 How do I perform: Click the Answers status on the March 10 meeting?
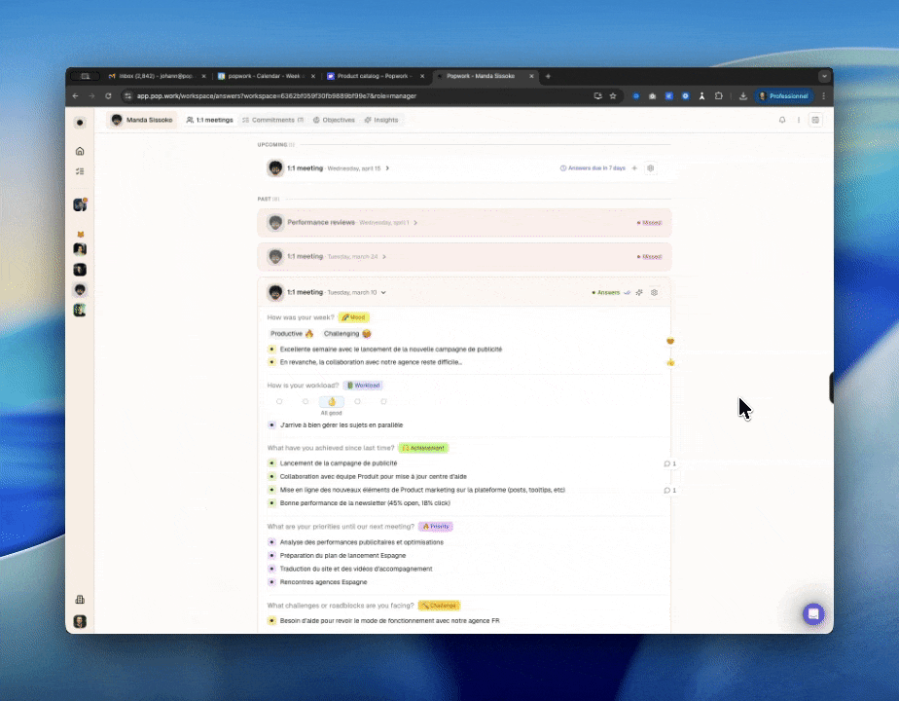[x=605, y=292]
